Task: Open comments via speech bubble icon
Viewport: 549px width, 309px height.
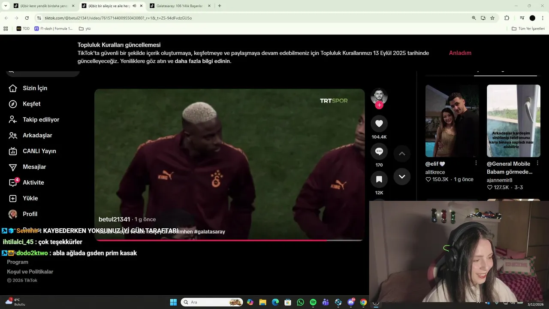Action: pos(379,151)
